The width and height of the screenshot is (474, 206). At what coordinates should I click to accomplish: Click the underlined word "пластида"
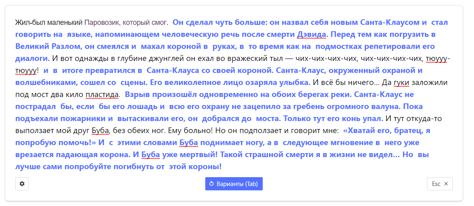(x=102, y=95)
